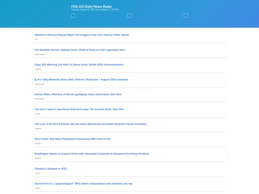Viewport: 259px width, 194px height.
Task: Click the center square icon in header
Action: (129, 15)
